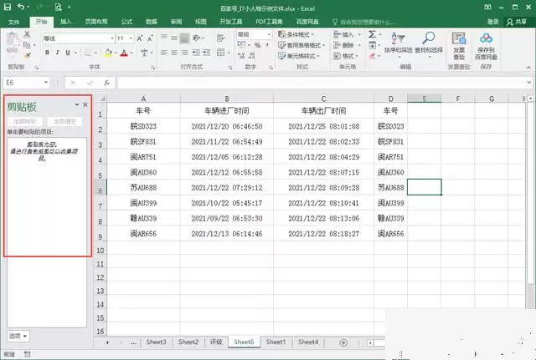The height and width of the screenshot is (360, 536).
Task: Decrease decimal places
Action: [251, 56]
